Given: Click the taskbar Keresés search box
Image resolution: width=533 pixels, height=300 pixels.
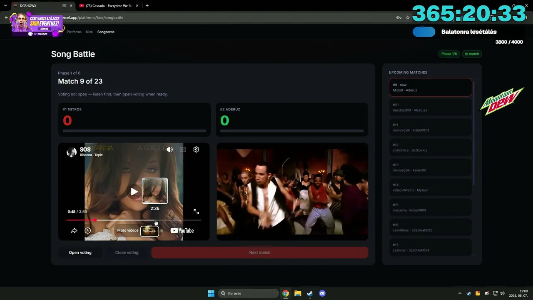Looking at the screenshot, I should 249,293.
